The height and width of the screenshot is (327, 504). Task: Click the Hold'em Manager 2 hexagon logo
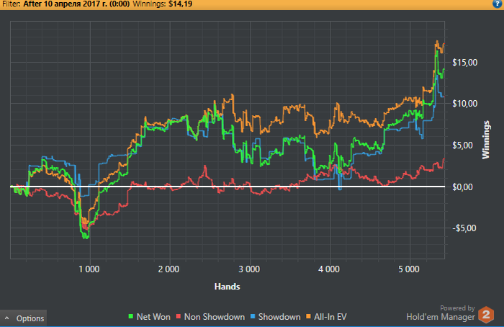tap(486, 315)
